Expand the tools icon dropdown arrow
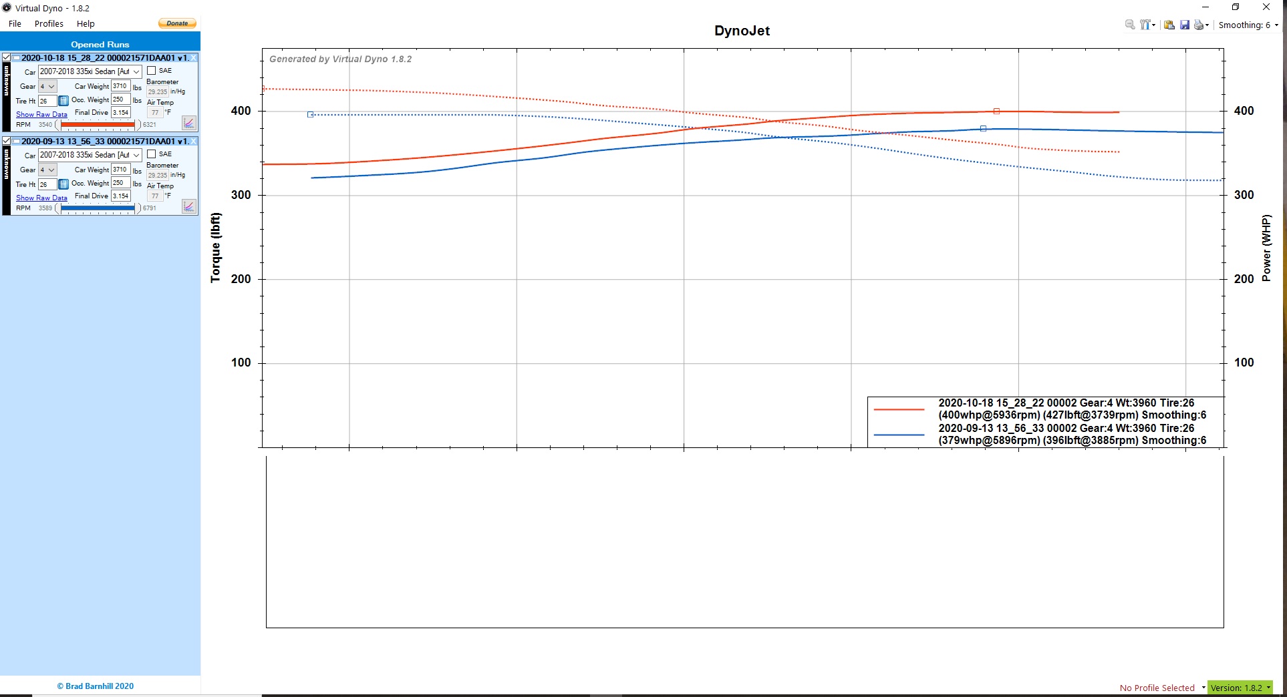This screenshot has width=1287, height=697. [x=1153, y=25]
